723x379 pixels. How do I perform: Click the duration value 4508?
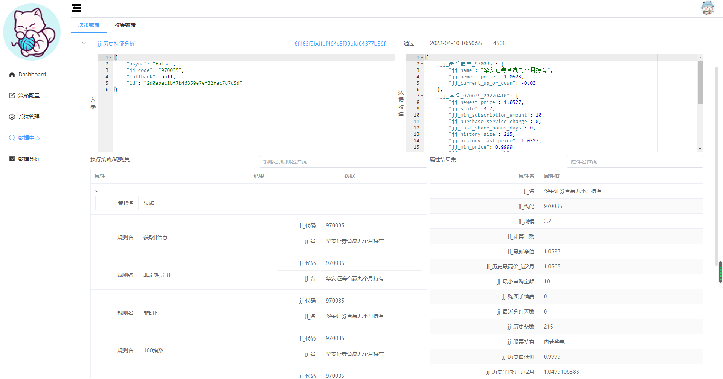coord(499,43)
